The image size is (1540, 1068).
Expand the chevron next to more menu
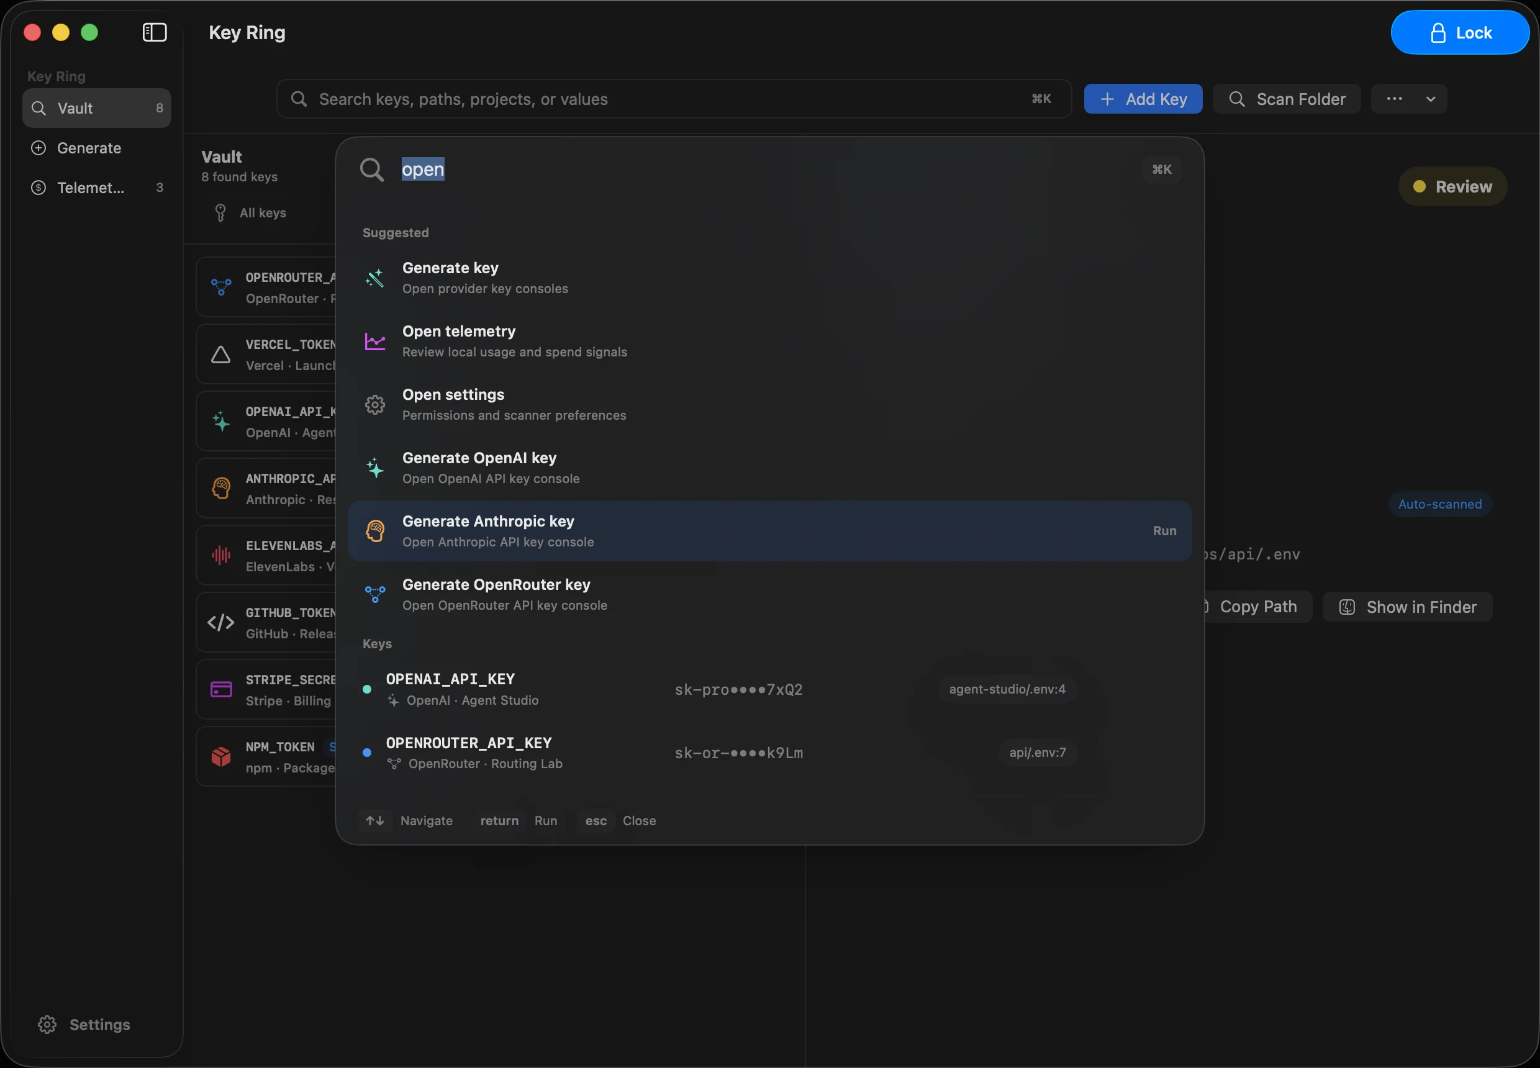(x=1430, y=99)
